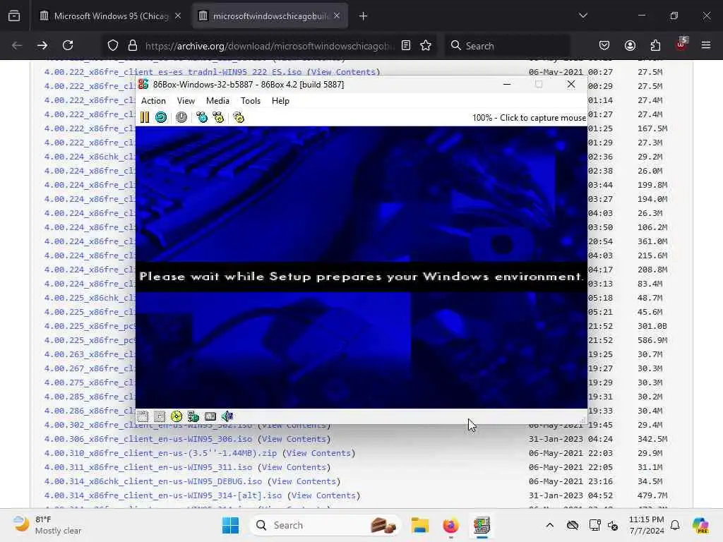Click the second floppy drive status icon
The width and height of the screenshot is (723, 542).
pyautogui.click(x=159, y=416)
